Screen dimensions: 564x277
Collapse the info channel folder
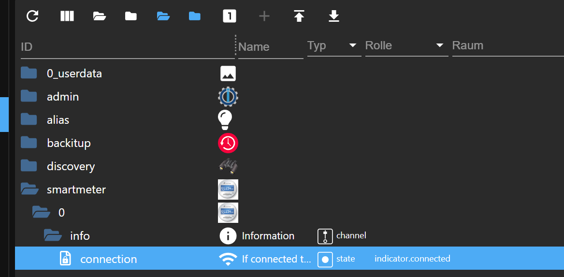[x=53, y=235]
